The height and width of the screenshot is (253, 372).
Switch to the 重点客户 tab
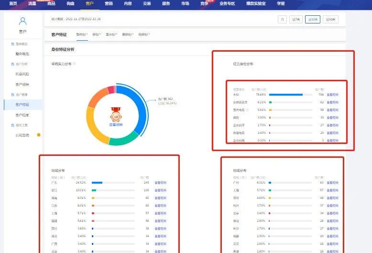[111, 34]
